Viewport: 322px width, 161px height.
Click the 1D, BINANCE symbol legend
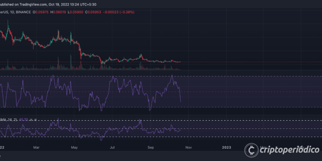tap(15, 12)
